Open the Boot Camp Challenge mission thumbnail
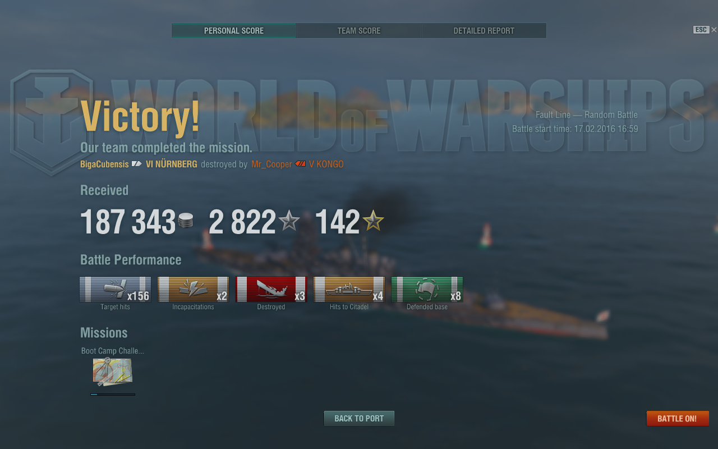 tap(113, 373)
